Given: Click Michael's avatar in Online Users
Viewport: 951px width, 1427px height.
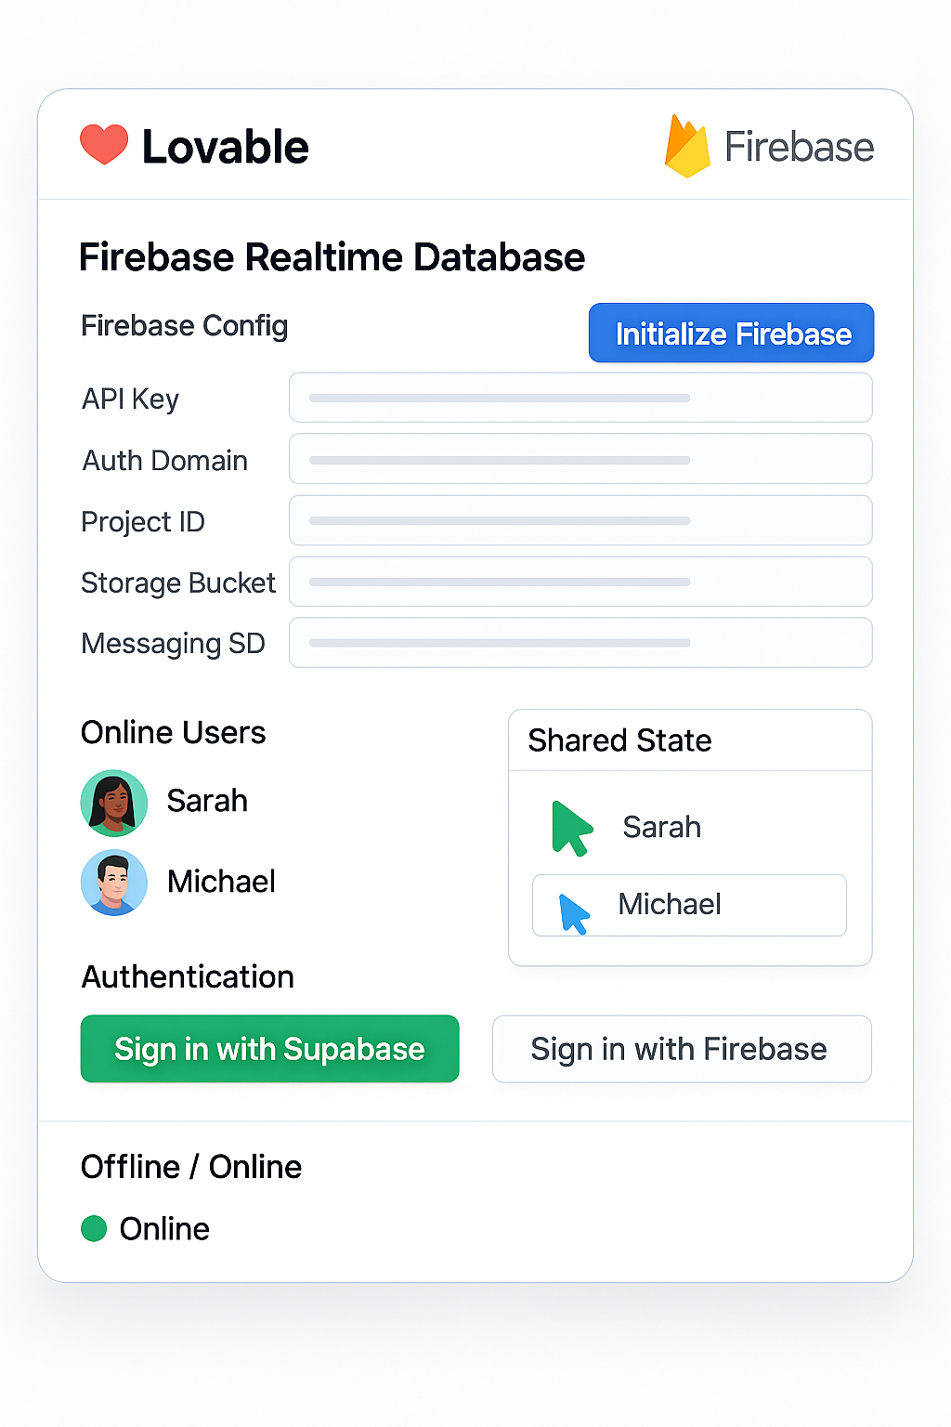Looking at the screenshot, I should (x=114, y=883).
